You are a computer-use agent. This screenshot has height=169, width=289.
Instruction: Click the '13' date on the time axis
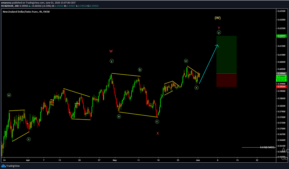click(x=60, y=160)
